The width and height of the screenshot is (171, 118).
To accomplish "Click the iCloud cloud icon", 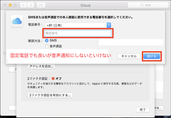I will pyautogui.click(x=18, y=20).
